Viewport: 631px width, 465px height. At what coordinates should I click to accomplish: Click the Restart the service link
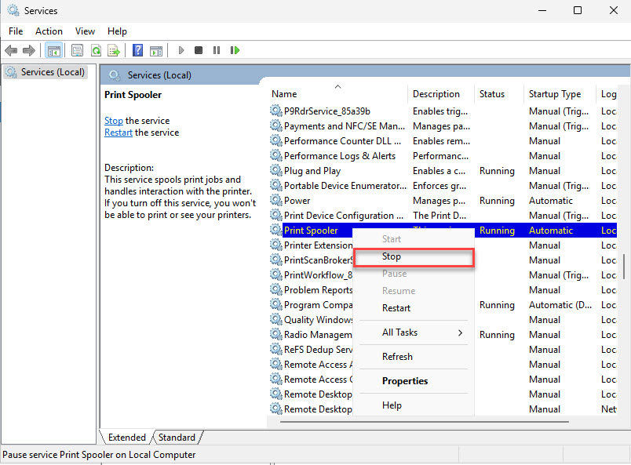119,133
